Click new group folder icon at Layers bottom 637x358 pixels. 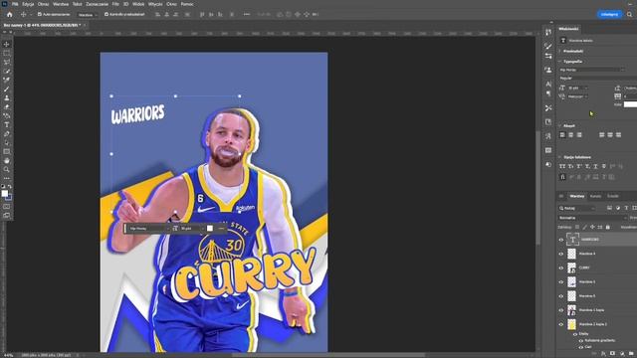coord(631,354)
